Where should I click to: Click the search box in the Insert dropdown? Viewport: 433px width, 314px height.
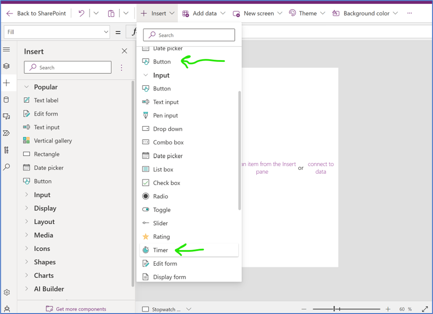[x=189, y=35]
